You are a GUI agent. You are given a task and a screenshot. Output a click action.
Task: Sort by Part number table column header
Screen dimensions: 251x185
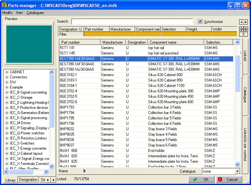(x=80, y=42)
